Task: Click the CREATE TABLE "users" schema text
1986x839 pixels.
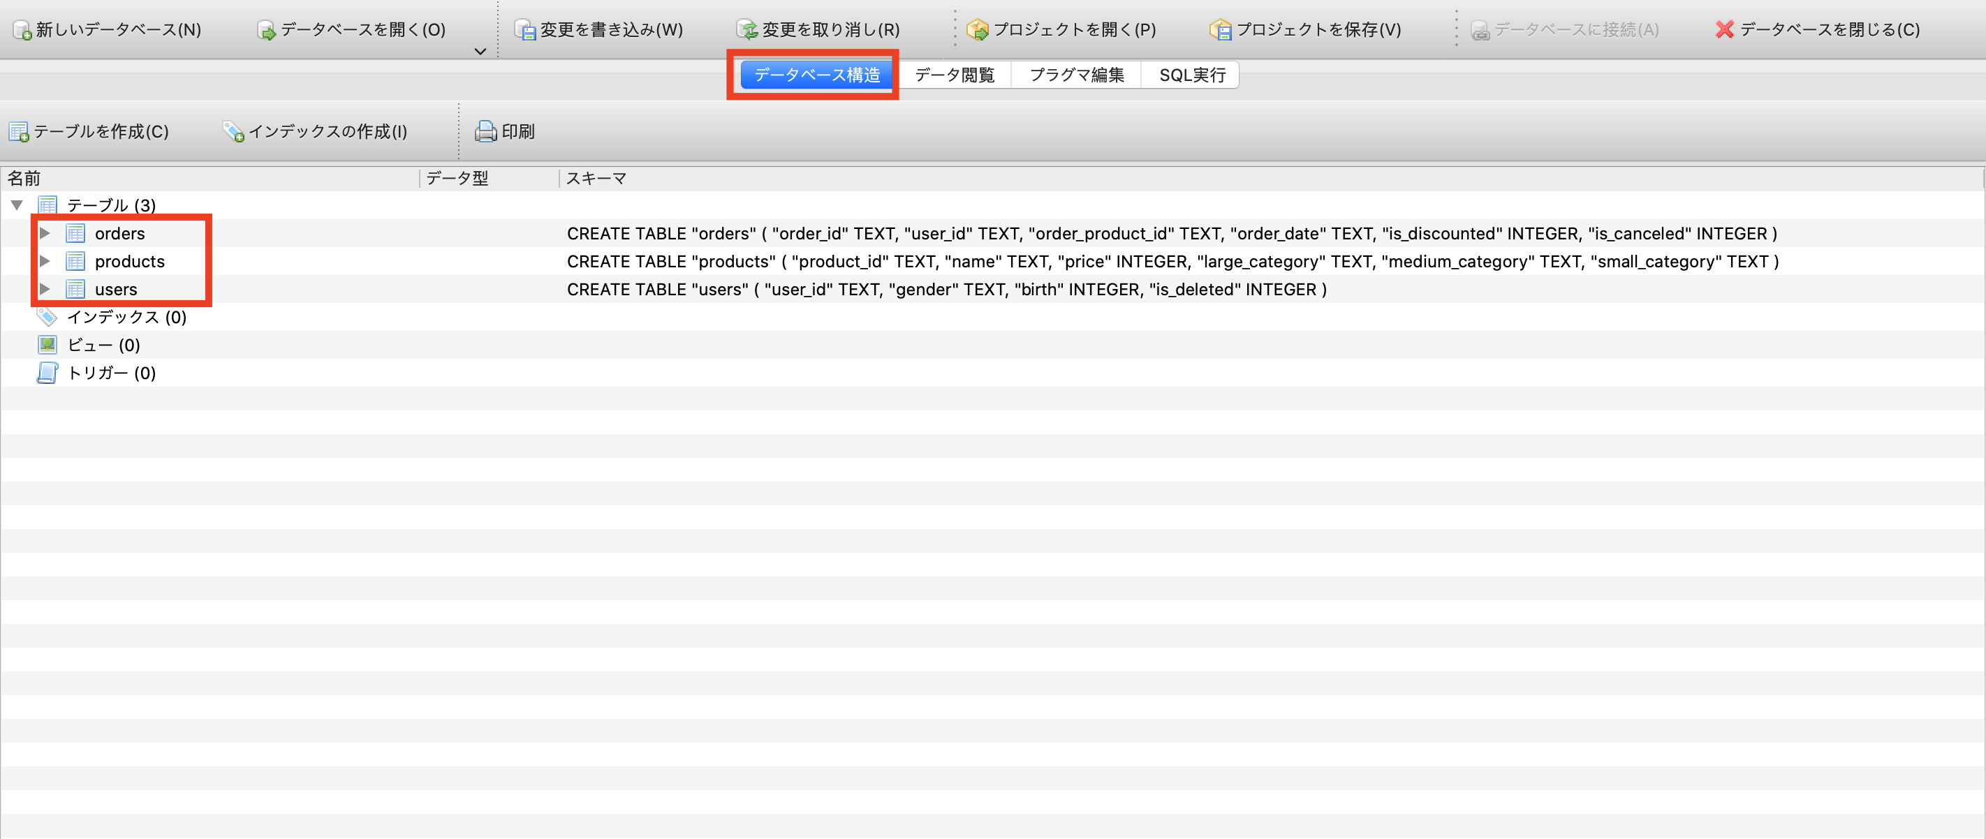Action: pyautogui.click(x=947, y=290)
